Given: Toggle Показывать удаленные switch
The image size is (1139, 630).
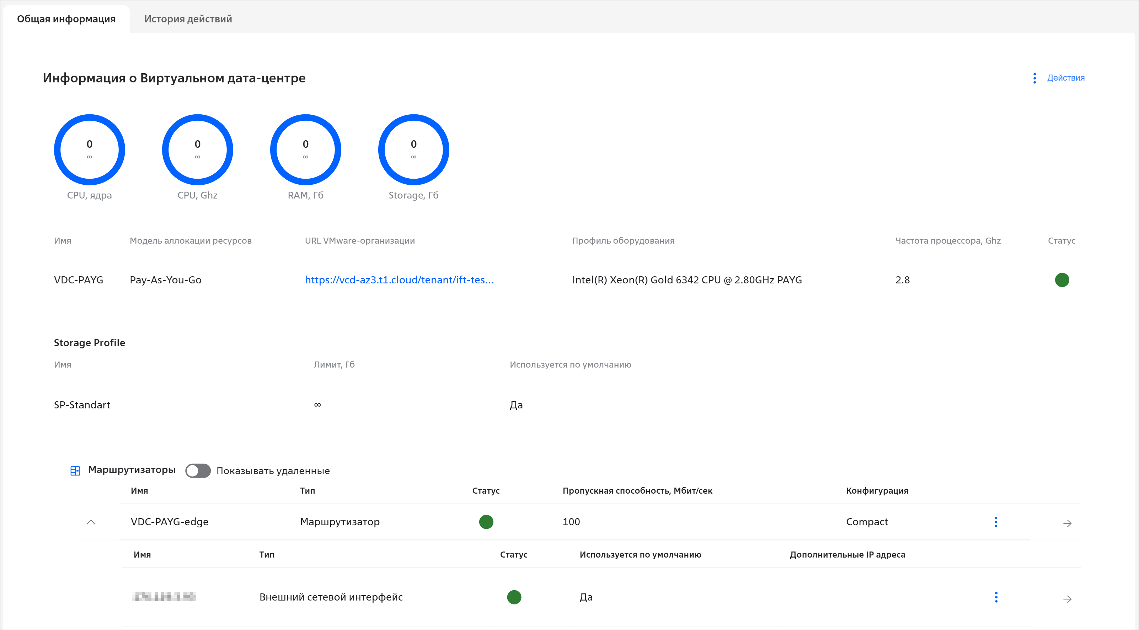Looking at the screenshot, I should point(198,471).
